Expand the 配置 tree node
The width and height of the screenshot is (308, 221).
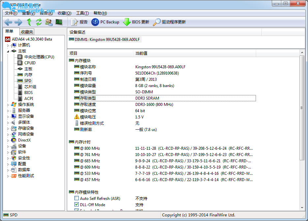click(x=8, y=164)
